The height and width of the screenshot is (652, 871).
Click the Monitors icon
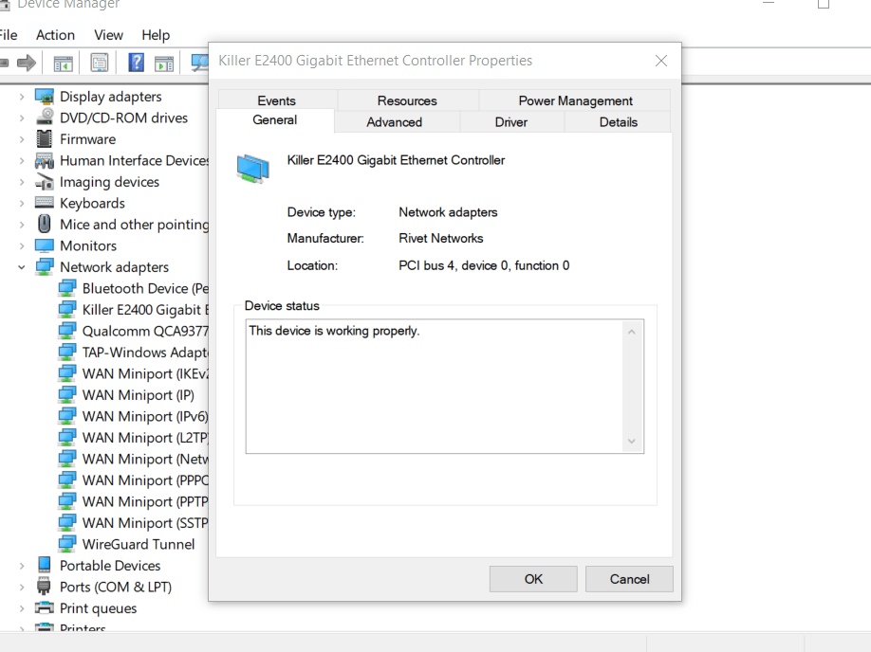pyautogui.click(x=45, y=245)
